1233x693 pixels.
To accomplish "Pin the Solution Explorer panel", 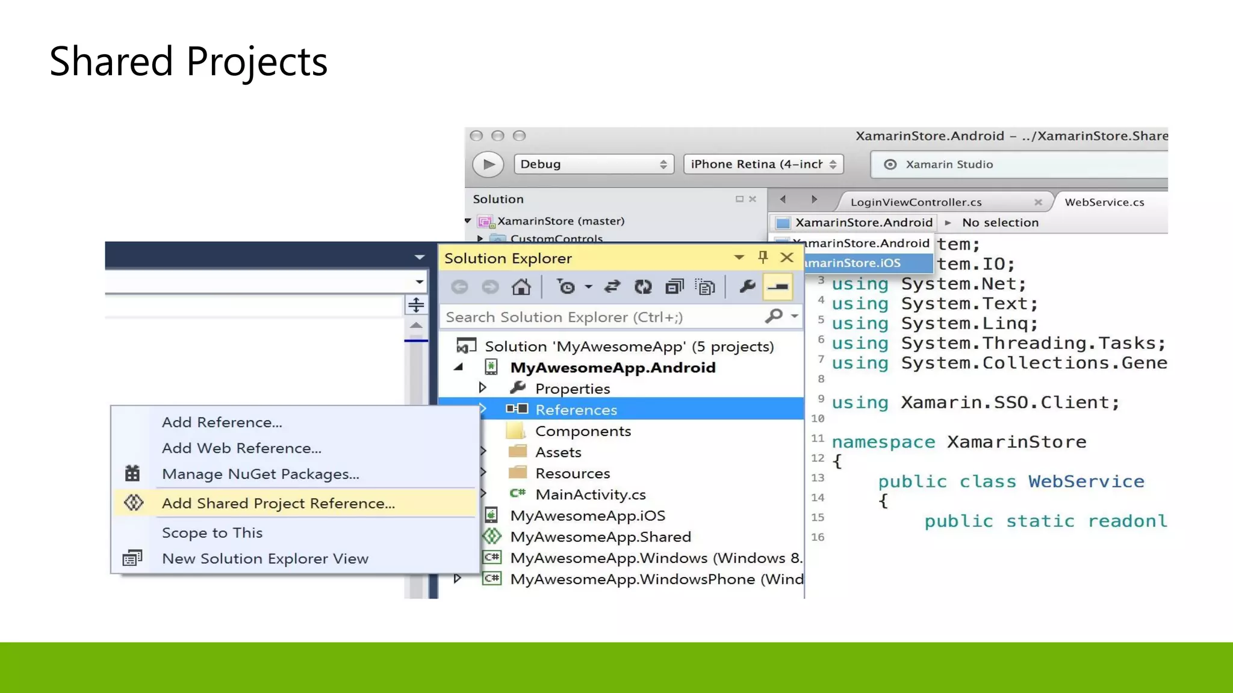I will pyautogui.click(x=763, y=257).
